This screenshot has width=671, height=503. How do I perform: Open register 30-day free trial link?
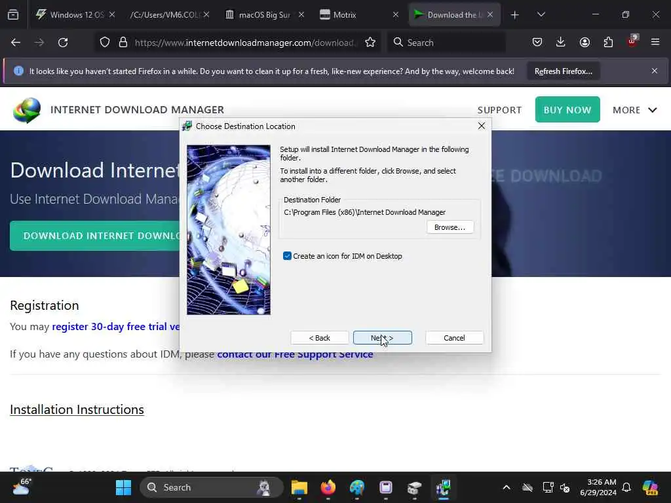click(115, 326)
